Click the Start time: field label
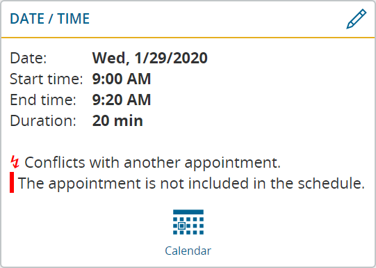 coord(47,79)
